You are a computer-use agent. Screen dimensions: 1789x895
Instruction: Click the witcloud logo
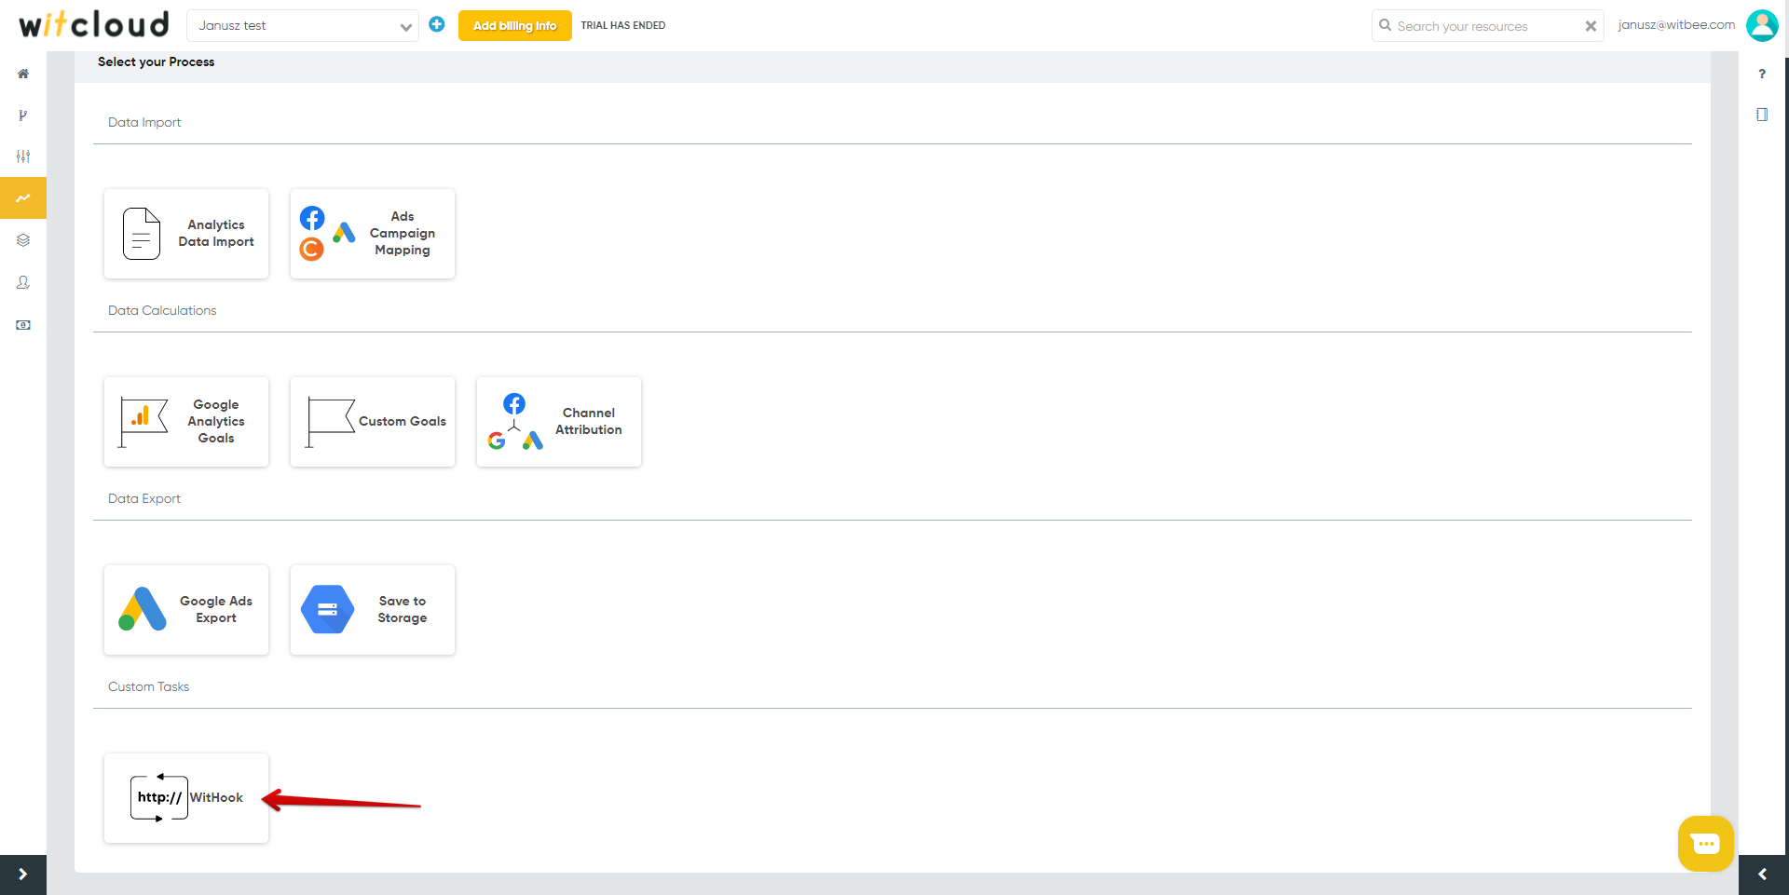click(94, 24)
